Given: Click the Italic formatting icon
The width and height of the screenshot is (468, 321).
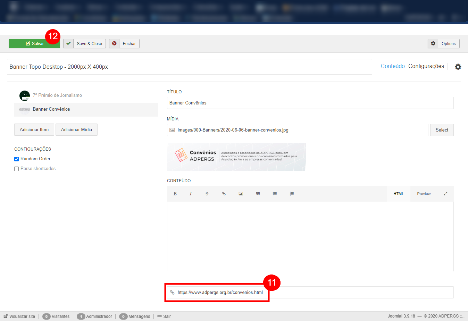Looking at the screenshot, I should pyautogui.click(x=191, y=194).
